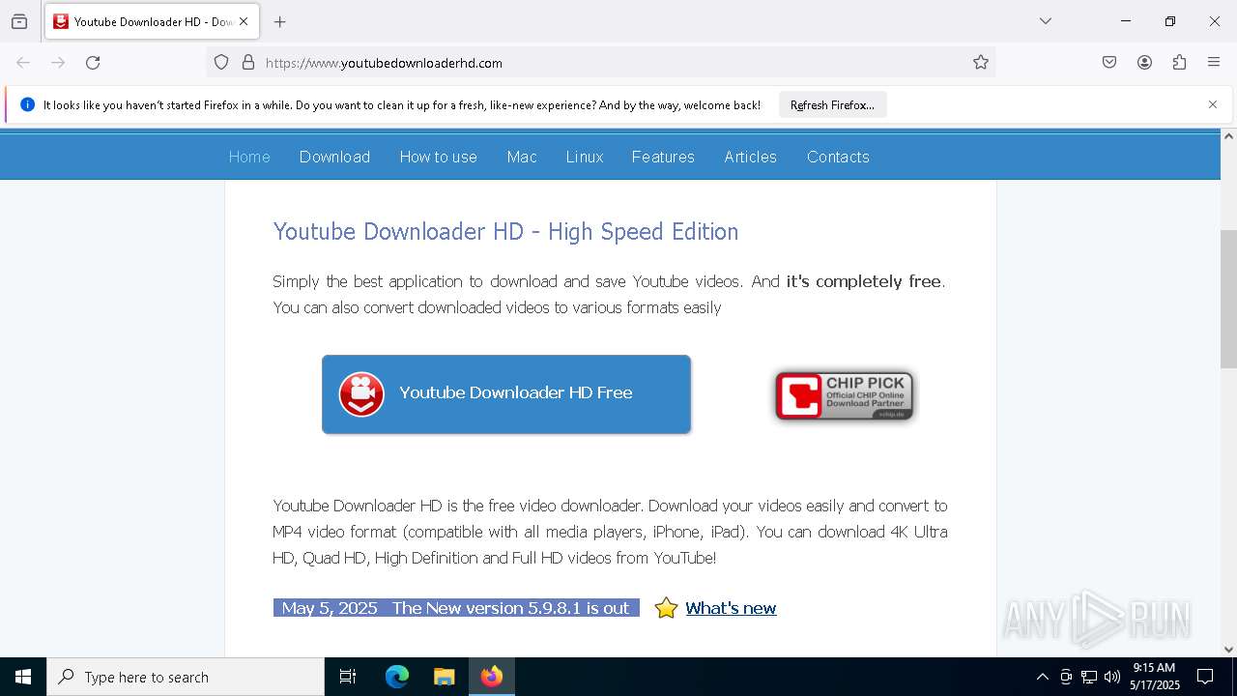Open File Explorer from taskbar
The height and width of the screenshot is (696, 1237).
444,677
